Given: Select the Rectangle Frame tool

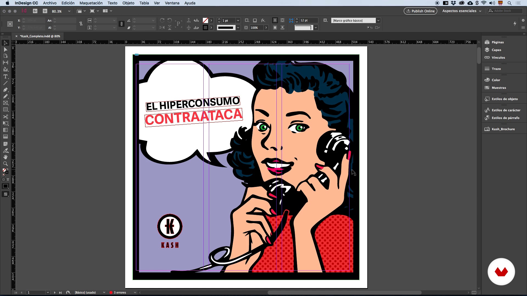Looking at the screenshot, I should pos(5,103).
